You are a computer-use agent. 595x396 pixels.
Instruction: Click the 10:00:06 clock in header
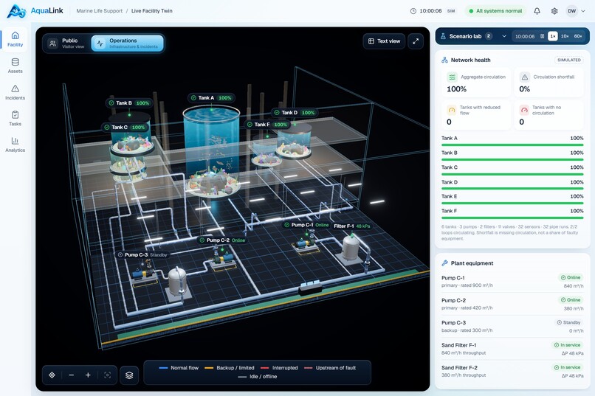point(430,11)
